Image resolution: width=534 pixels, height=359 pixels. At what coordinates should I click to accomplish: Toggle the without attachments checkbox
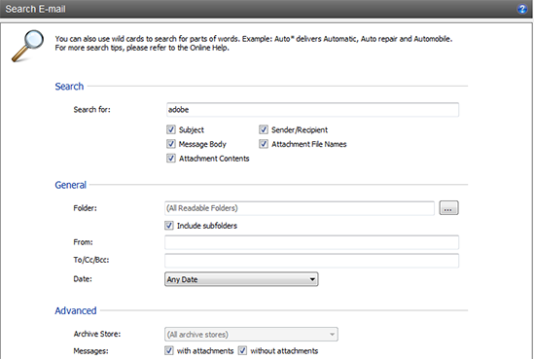click(x=242, y=350)
